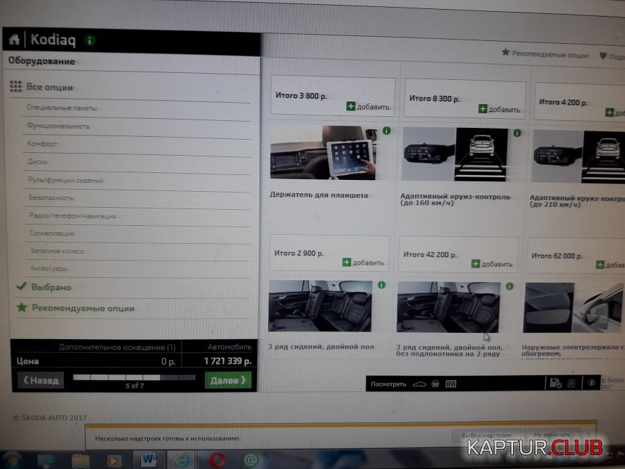Open the Сигнализация category
The height and width of the screenshot is (469, 625).
click(52, 233)
